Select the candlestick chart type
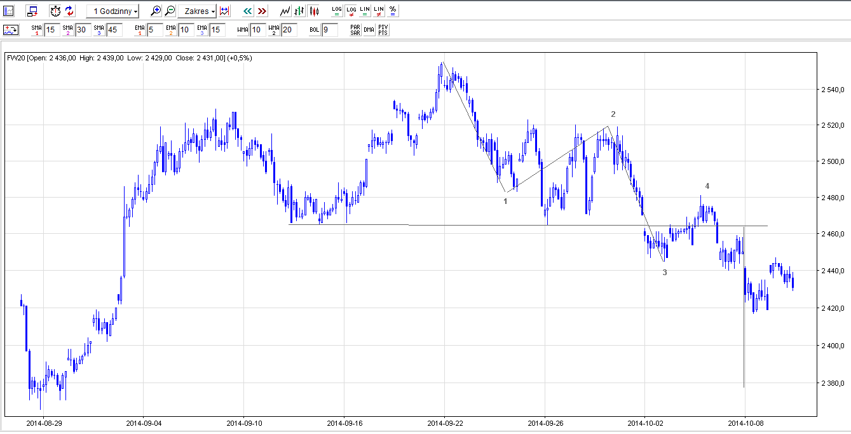 313,11
